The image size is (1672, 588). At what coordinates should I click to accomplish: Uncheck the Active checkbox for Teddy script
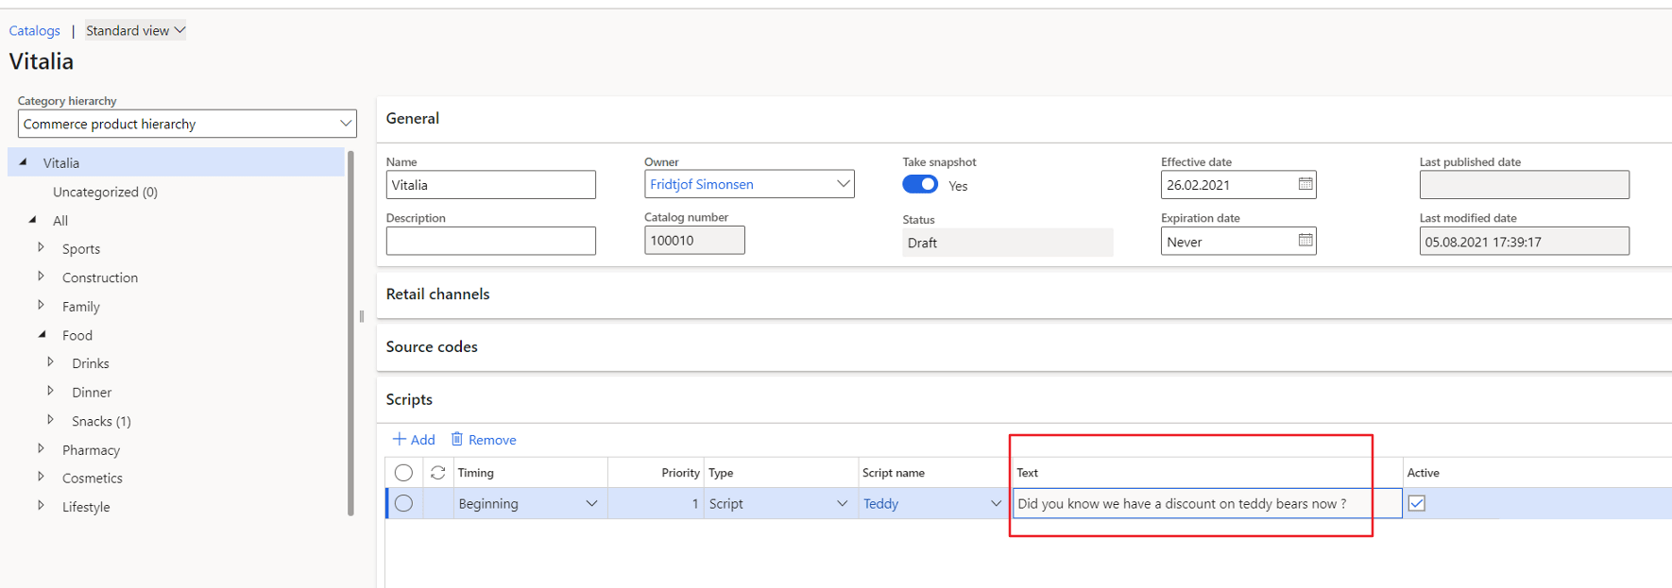pos(1416,503)
